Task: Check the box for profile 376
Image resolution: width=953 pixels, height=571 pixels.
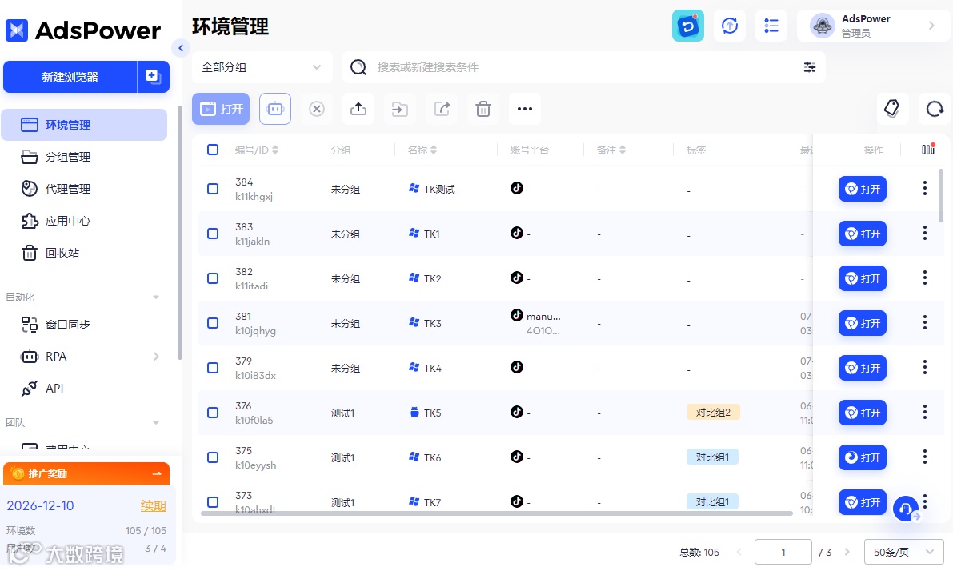Action: coord(213,413)
